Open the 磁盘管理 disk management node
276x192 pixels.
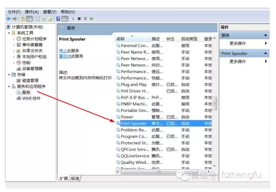[x=30, y=80]
